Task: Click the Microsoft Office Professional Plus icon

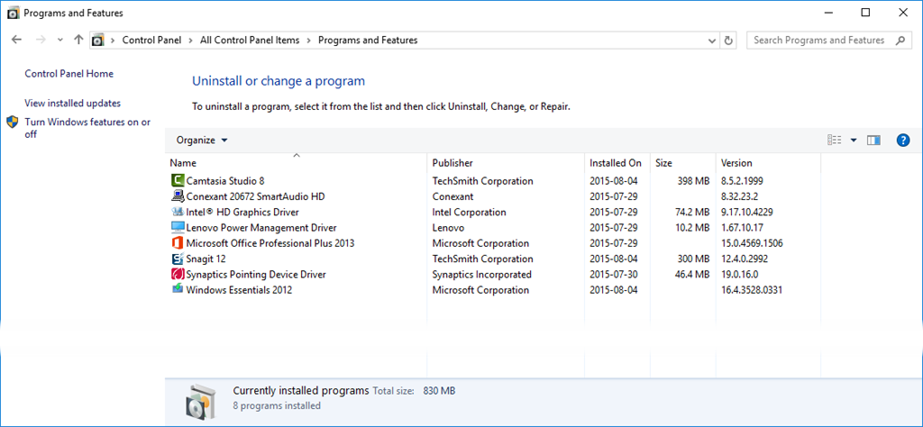Action: point(178,243)
